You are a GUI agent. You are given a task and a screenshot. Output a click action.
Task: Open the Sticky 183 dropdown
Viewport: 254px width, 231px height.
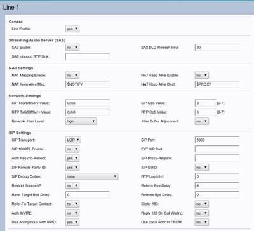click(202, 204)
